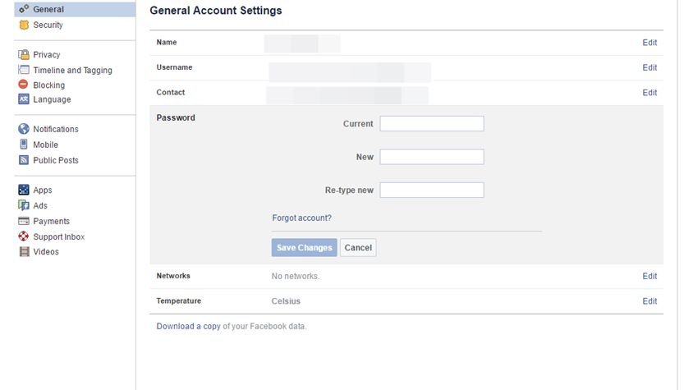This screenshot has height=390, width=698.
Task: Click the Language icon
Action: [x=24, y=99]
